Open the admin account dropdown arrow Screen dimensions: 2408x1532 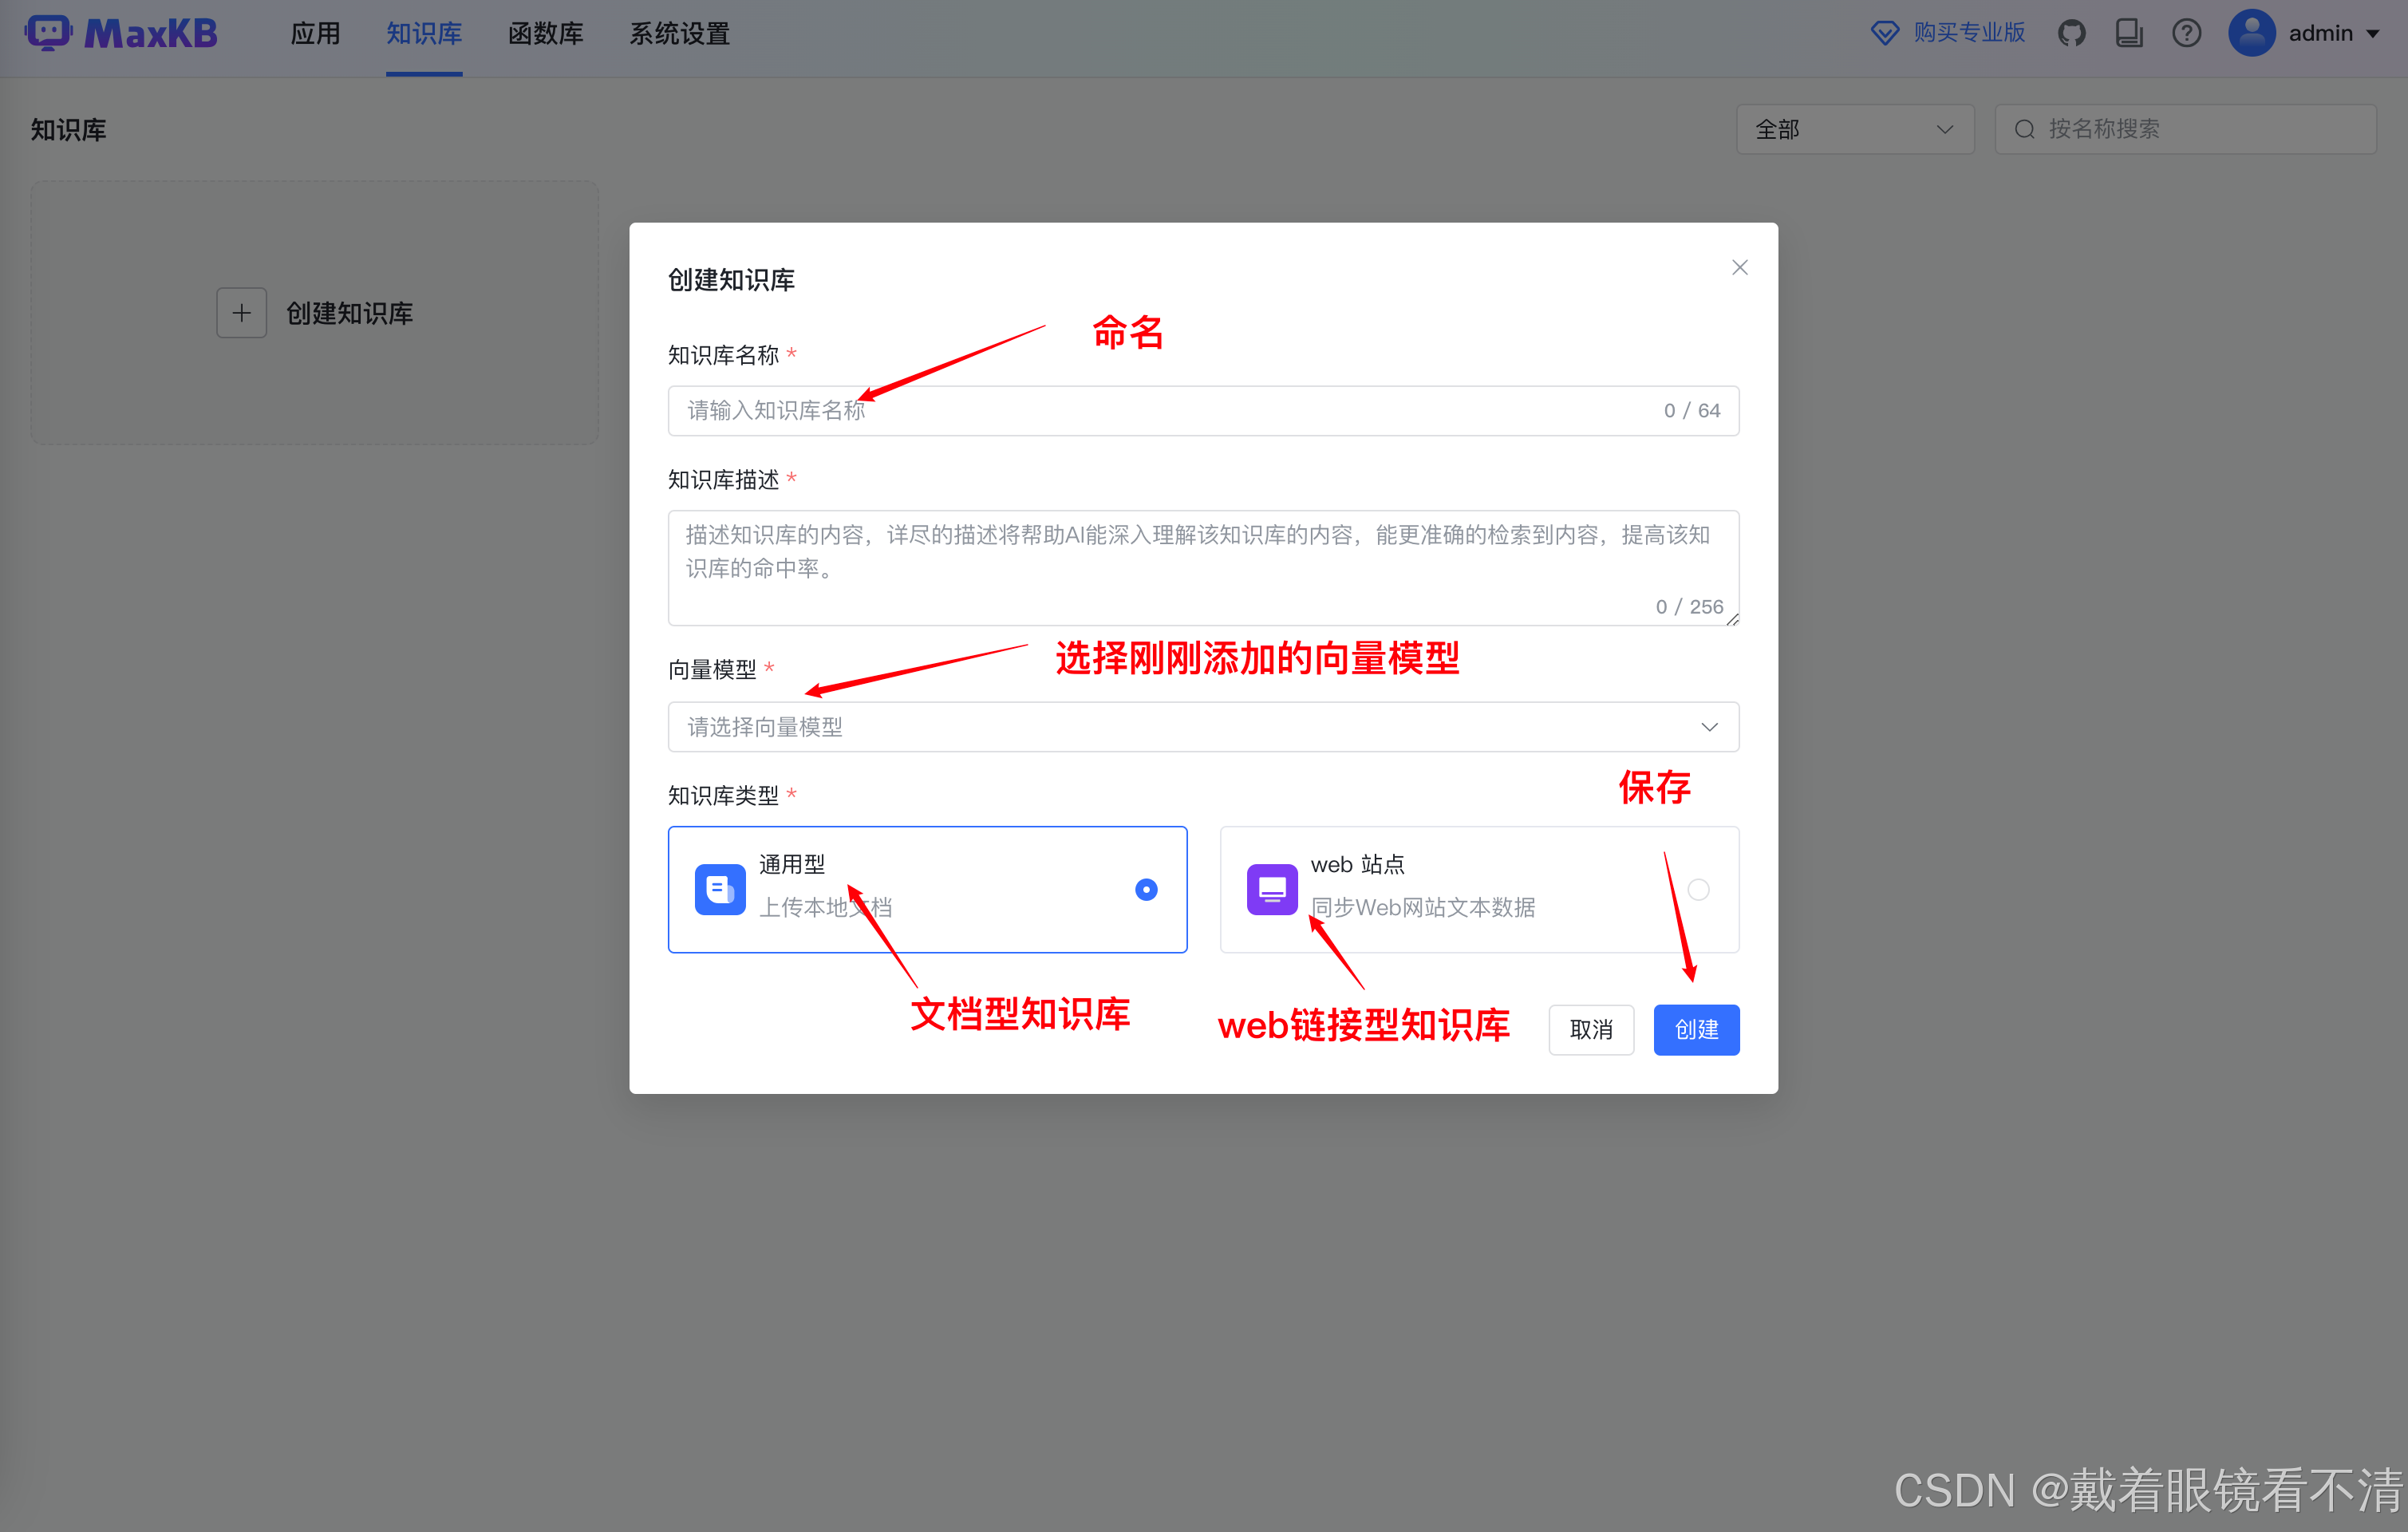point(2373,34)
